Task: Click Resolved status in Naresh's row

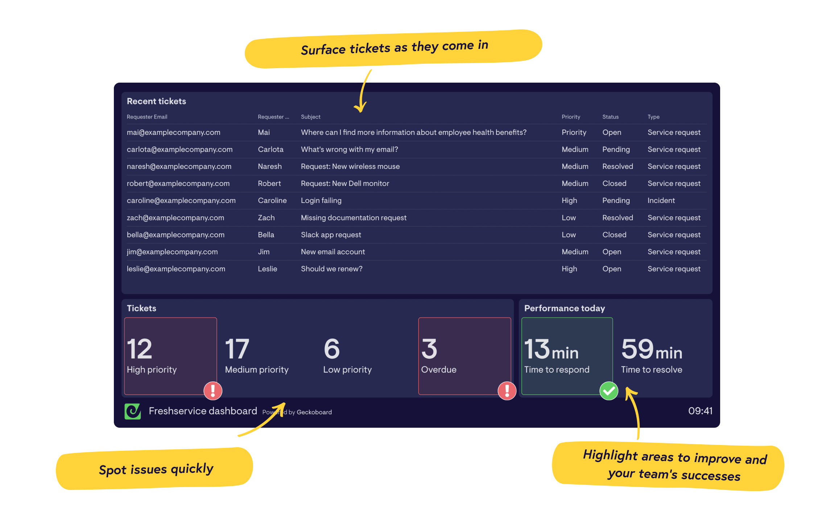Action: (618, 166)
